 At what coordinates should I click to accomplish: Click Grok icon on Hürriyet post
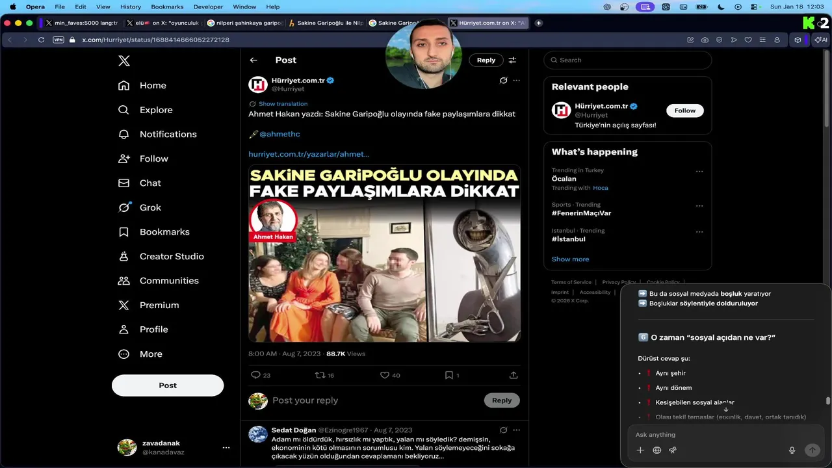[503, 81]
